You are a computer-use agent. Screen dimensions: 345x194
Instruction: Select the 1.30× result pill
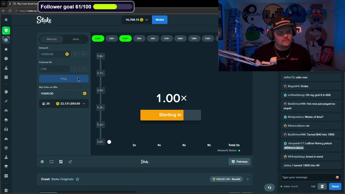pyautogui.click(x=194, y=39)
